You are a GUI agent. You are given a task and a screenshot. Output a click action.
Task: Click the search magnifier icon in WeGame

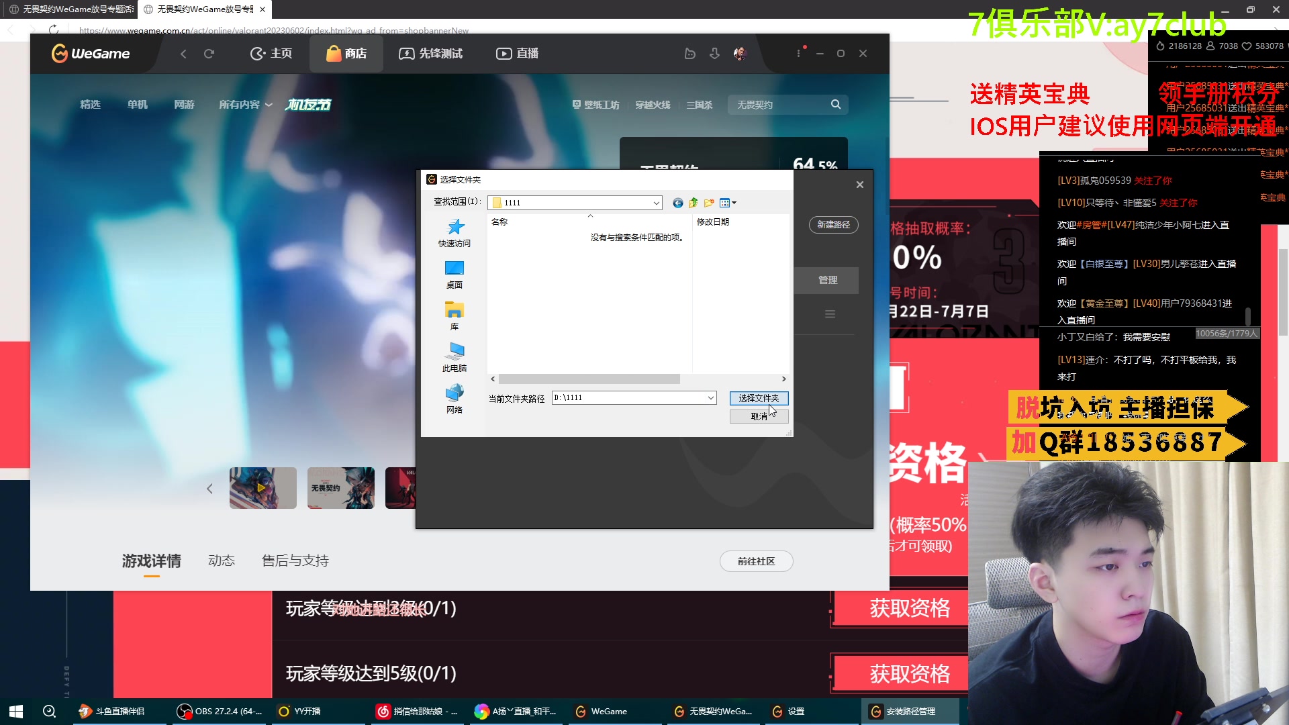point(836,104)
